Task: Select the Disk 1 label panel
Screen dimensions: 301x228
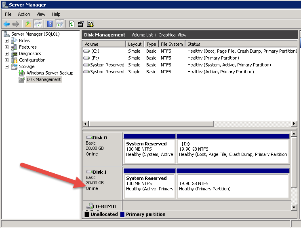Action: (x=103, y=183)
